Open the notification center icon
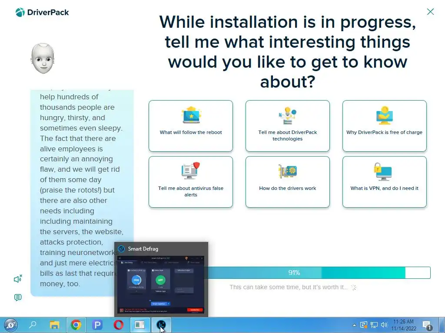 point(427,325)
